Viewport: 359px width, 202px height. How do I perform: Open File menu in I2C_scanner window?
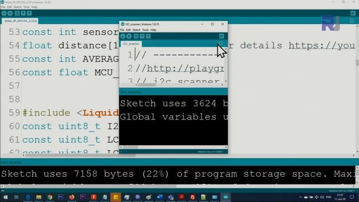tap(122, 30)
